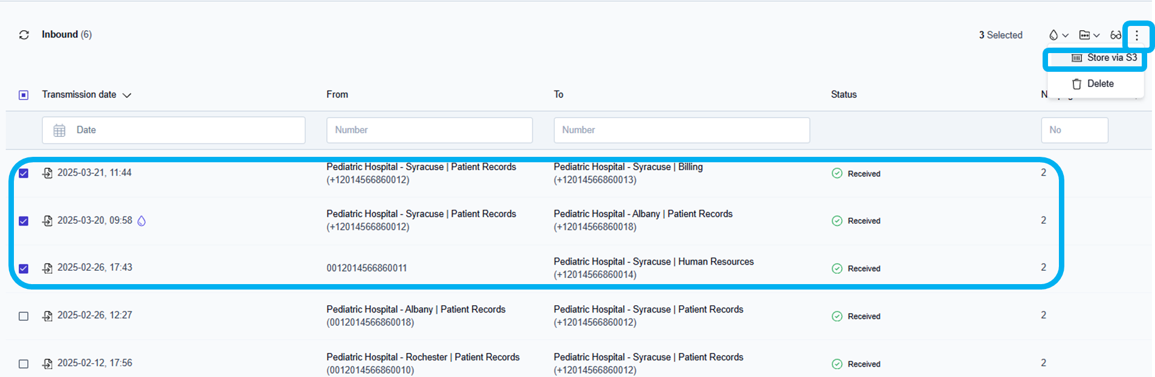Click the From Number filter field
This screenshot has width=1155, height=377.
pyautogui.click(x=429, y=130)
